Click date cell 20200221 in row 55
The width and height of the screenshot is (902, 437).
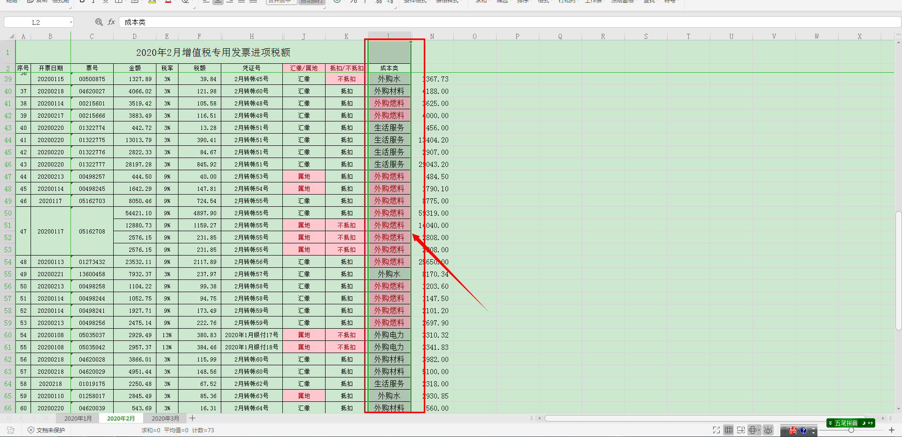click(x=51, y=274)
